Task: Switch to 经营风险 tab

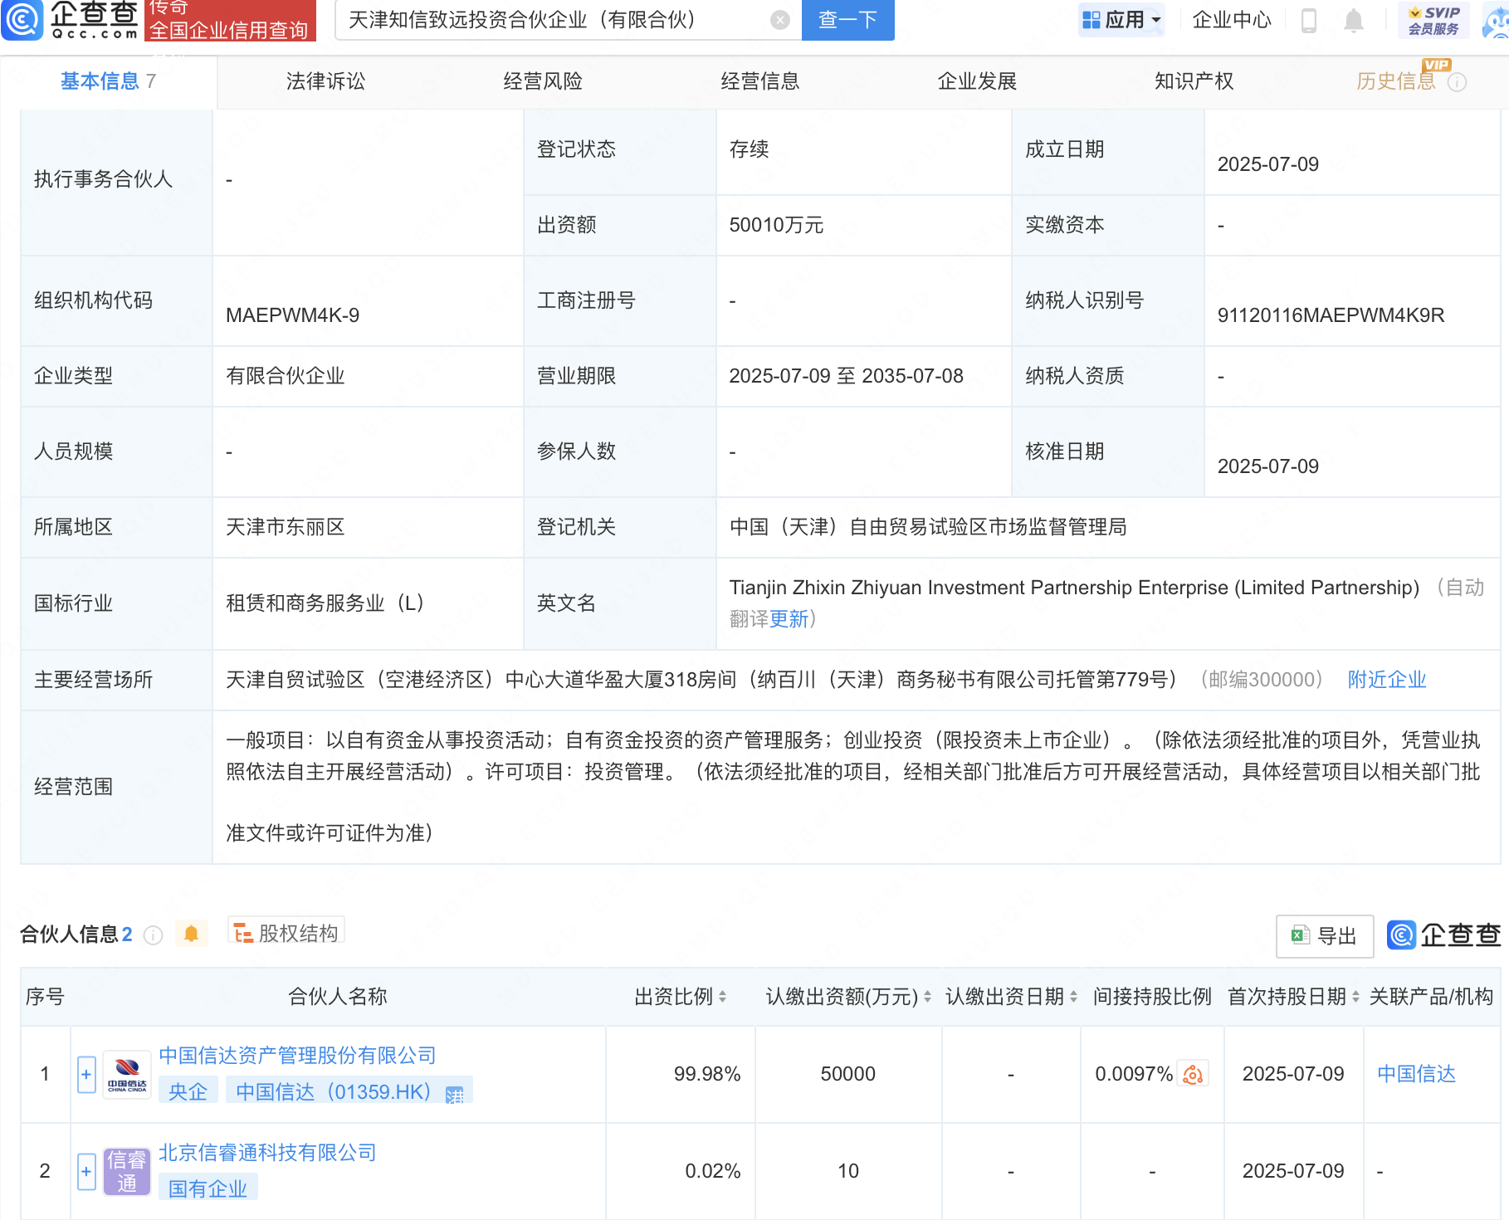Action: tap(543, 81)
